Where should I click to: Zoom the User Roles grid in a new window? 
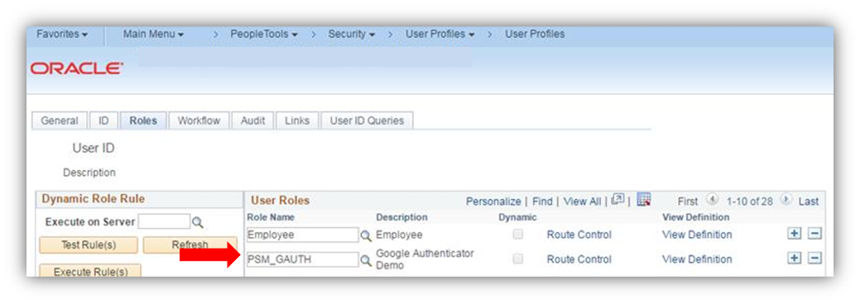[617, 200]
